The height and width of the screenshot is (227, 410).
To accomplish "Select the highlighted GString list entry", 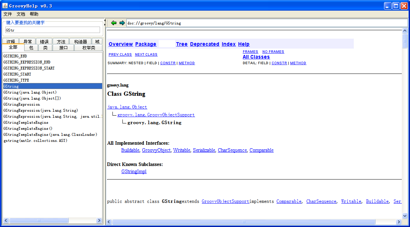I will pyautogui.click(x=52, y=86).
